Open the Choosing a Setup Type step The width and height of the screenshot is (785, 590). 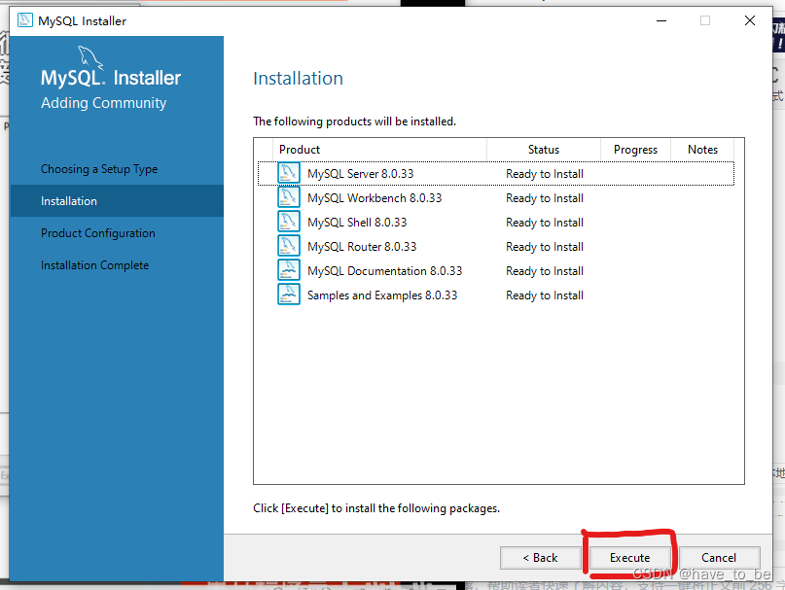(99, 169)
